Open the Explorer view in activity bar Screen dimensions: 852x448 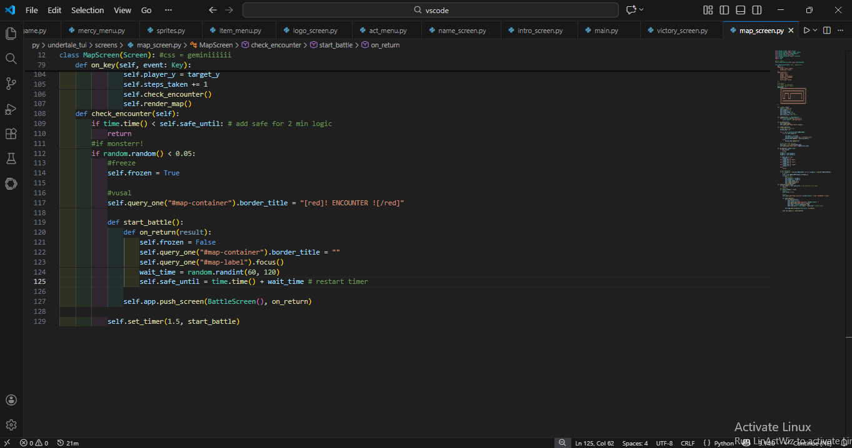pos(11,34)
